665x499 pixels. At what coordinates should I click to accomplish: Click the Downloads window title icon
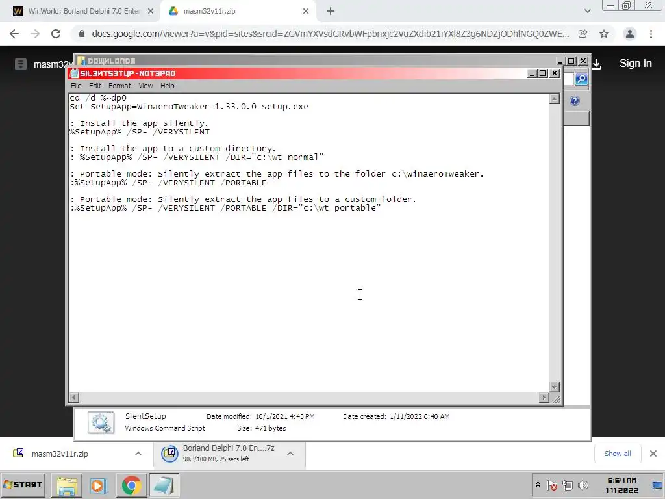[x=81, y=60]
